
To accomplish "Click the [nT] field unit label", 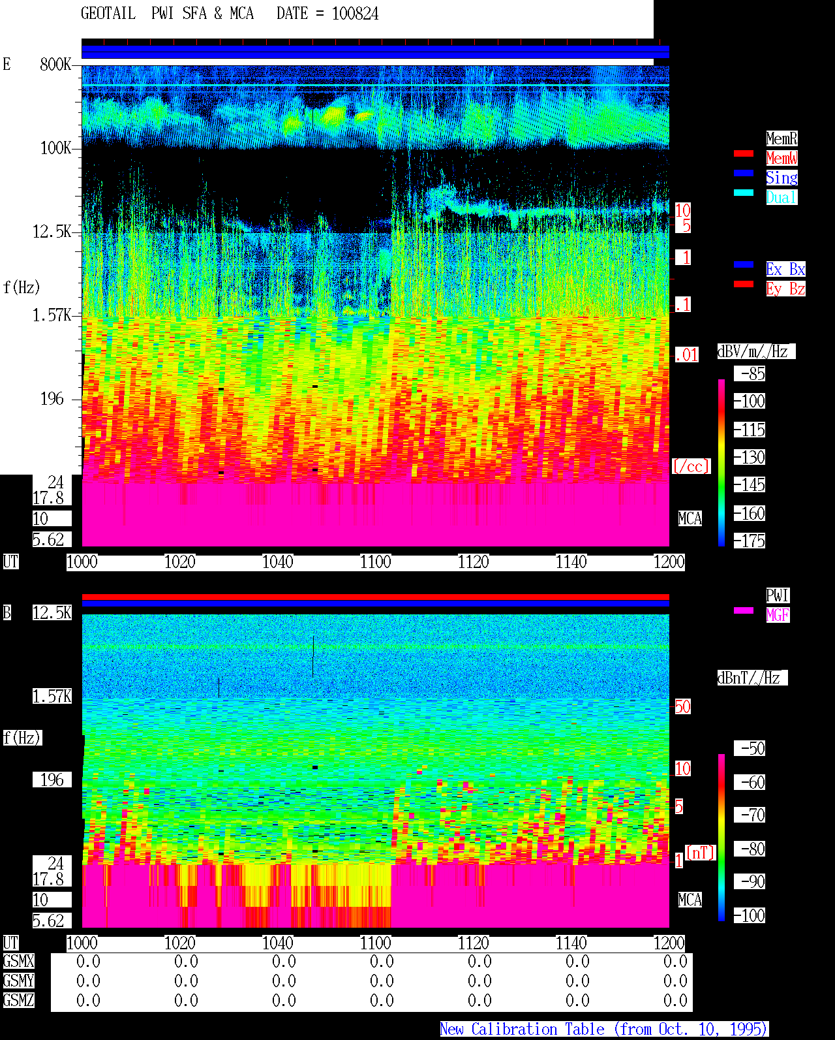I will click(x=701, y=853).
